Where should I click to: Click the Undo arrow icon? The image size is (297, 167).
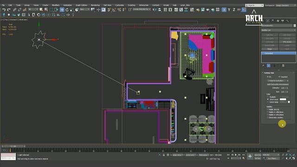click(4, 10)
